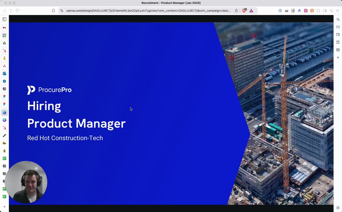The width and height of the screenshot is (342, 212).
Task: Focus the canva.com address bar
Action: pyautogui.click(x=148, y=10)
